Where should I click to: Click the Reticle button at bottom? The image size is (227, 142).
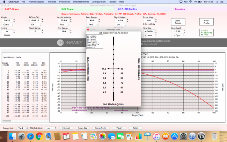pyautogui.click(x=136, y=128)
